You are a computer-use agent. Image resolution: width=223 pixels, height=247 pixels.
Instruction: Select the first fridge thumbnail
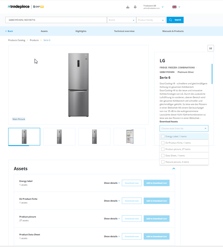click(x=24, y=136)
